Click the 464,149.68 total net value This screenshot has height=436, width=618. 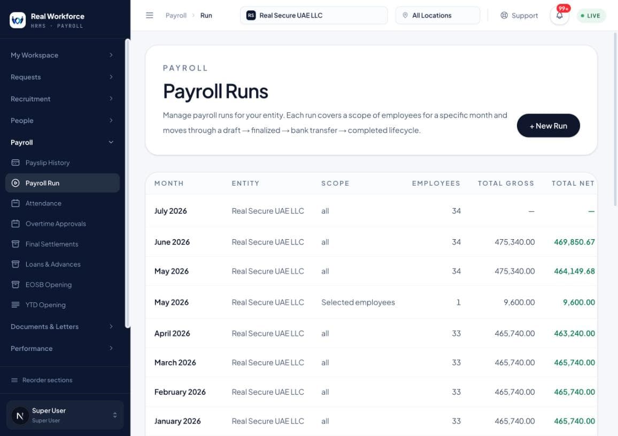(x=574, y=271)
